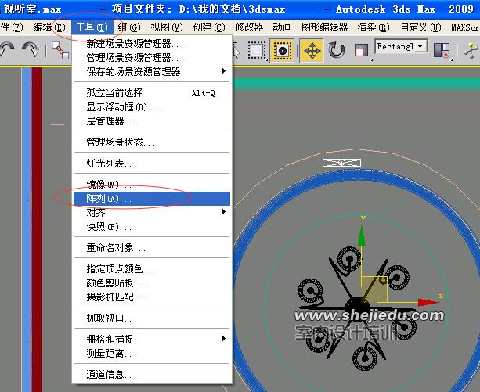The image size is (480, 392).
Task: Select the Select and Link tool
Action: click(x=60, y=50)
